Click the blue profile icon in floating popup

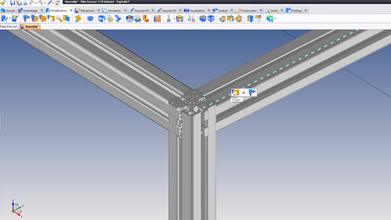click(x=251, y=92)
